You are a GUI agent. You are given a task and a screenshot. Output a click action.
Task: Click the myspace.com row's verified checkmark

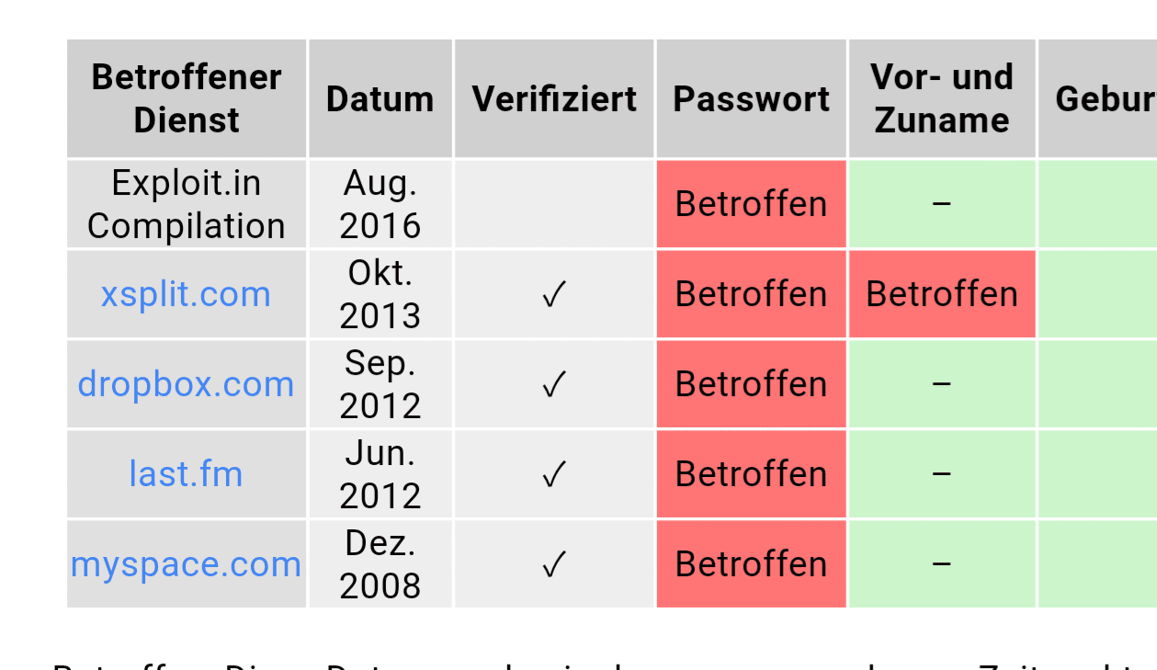(553, 565)
